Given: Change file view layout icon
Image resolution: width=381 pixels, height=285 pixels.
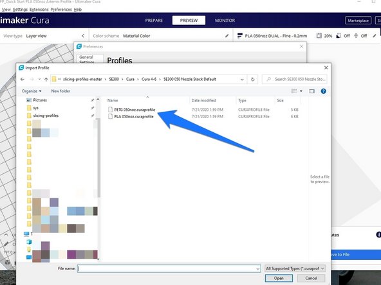Looking at the screenshot, I should coord(294,91).
